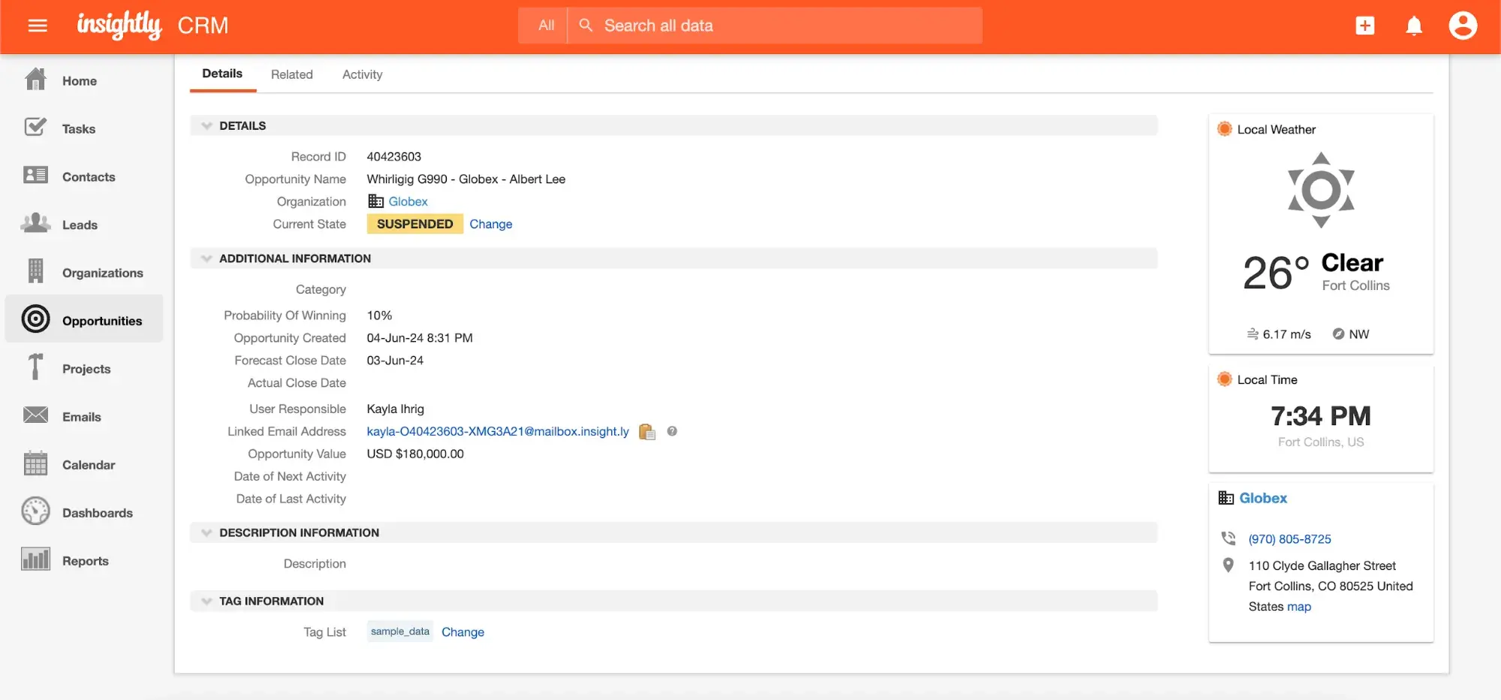Switch to the Related tab
This screenshot has width=1501, height=700.
[x=291, y=74]
